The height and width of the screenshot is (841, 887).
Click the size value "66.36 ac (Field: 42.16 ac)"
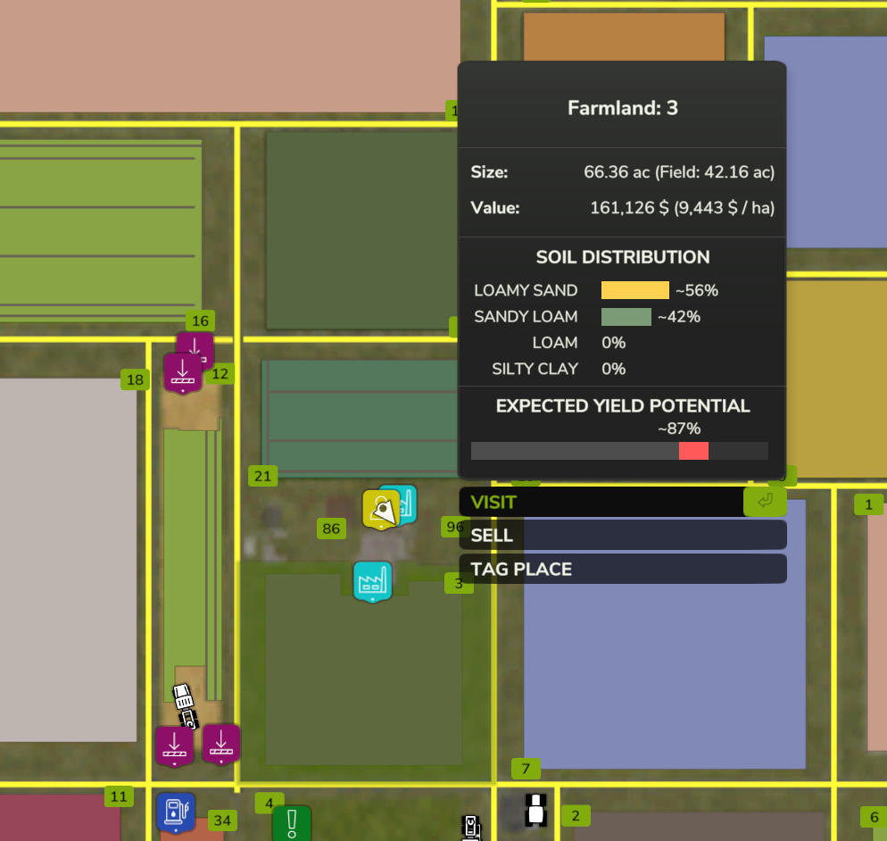click(x=679, y=172)
